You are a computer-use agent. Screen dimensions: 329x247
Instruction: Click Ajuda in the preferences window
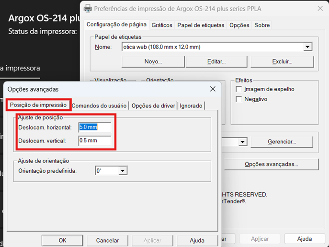[x=305, y=239]
